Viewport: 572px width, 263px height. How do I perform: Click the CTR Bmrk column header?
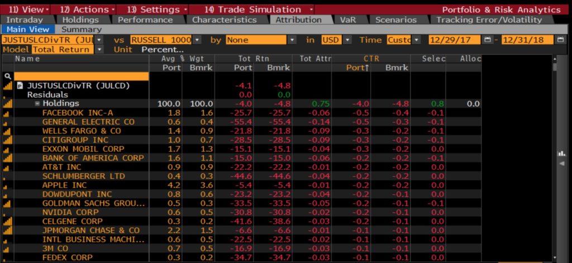397,68
